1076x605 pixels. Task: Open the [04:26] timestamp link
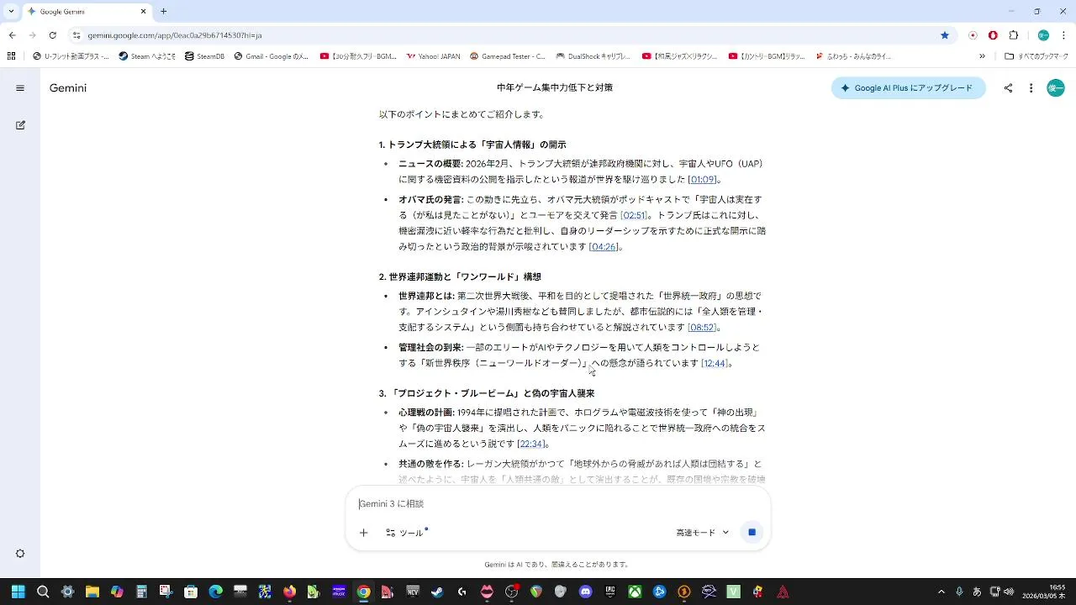604,247
